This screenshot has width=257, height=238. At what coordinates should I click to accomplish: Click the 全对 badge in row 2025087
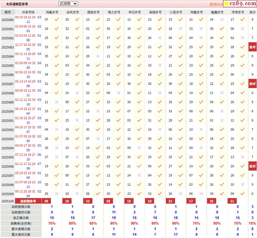(x=252, y=84)
